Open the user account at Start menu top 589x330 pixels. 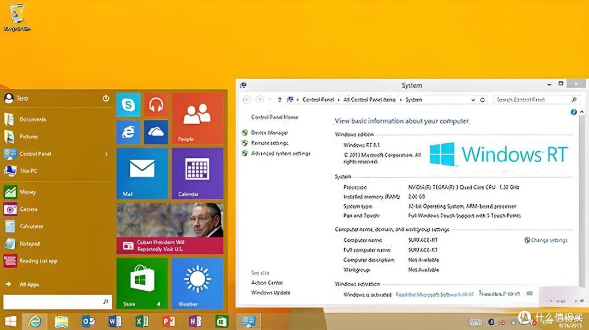pos(16,98)
